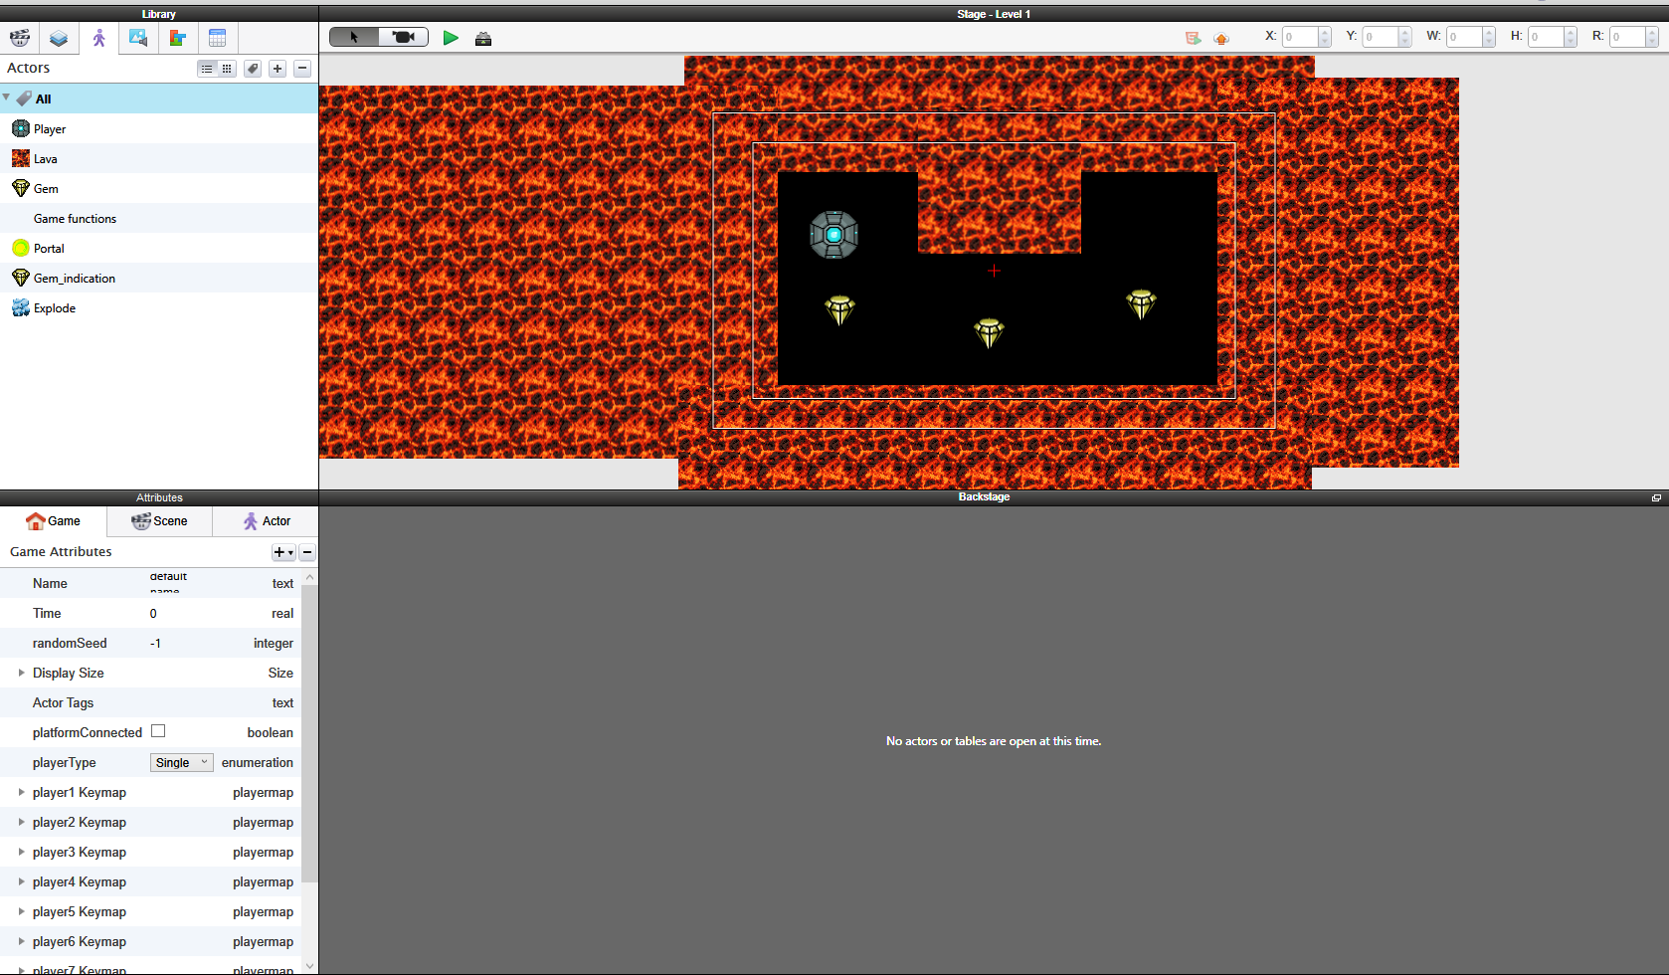Switch to the Scene attributes tab
Viewport: 1669px width, 975px height.
[x=159, y=520]
